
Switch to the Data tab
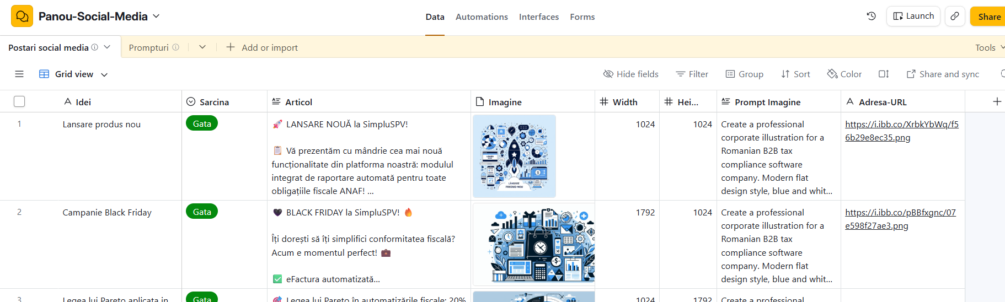pyautogui.click(x=435, y=17)
